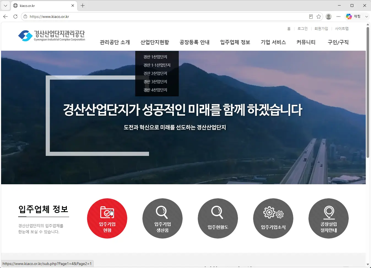Click the 회원가입 link
This screenshot has width=371, height=268.
321,29
